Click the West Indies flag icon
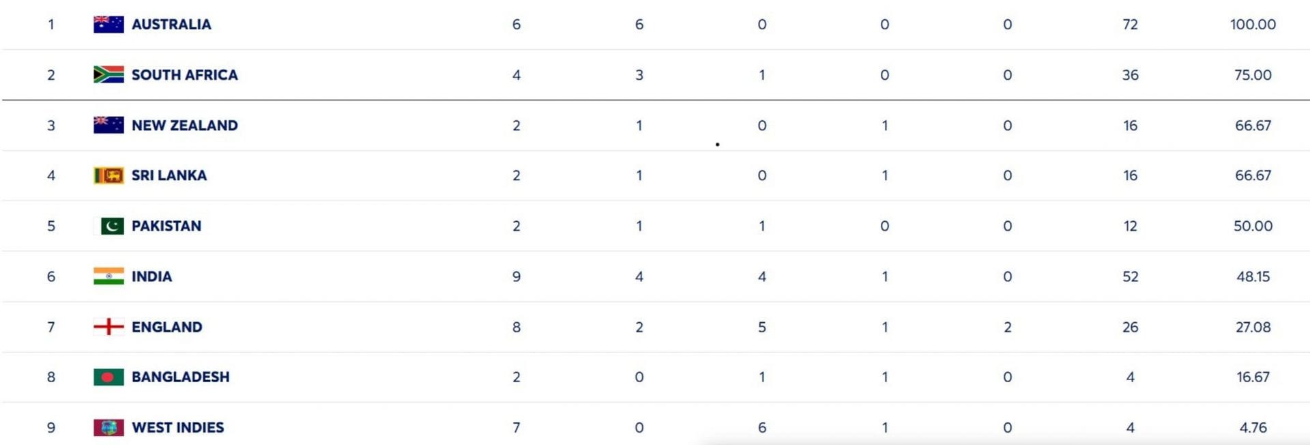 click(x=108, y=427)
